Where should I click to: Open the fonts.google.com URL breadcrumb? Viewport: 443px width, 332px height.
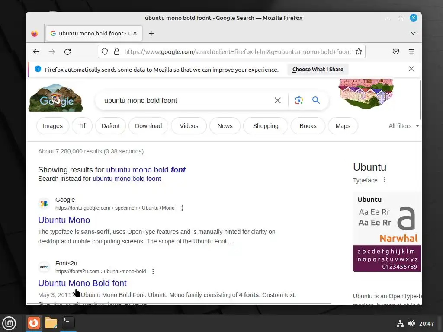tap(115, 208)
